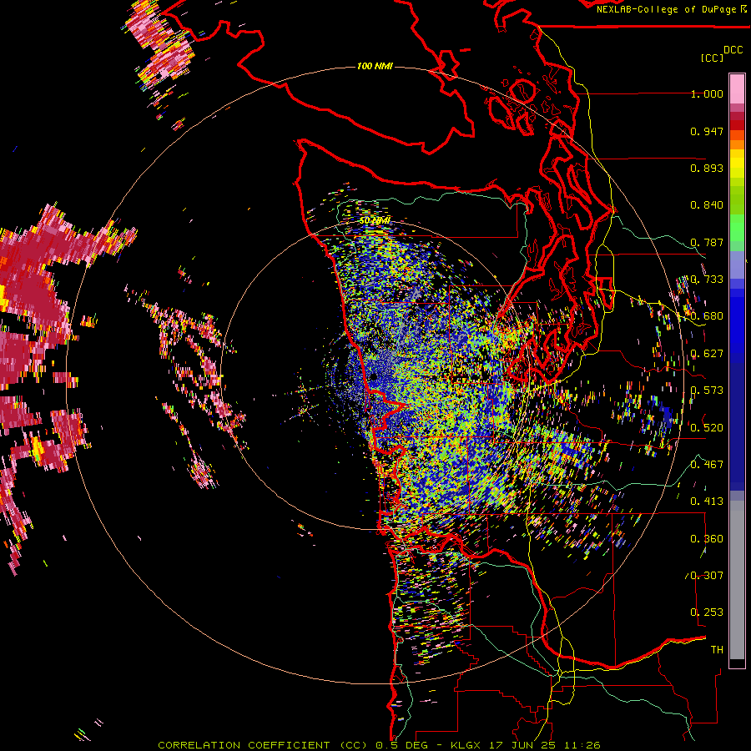
Task: Select the 0.413 scale value
Action: pyautogui.click(x=707, y=502)
